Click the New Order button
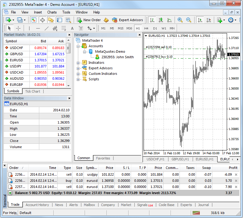Viewport: 243px width, 218px height. click(x=89, y=20)
